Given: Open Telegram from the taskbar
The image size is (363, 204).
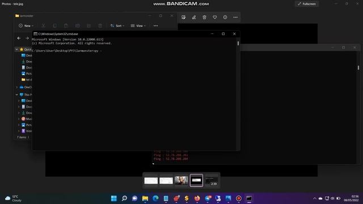Looking at the screenshot, I should pyautogui.click(x=208, y=198).
